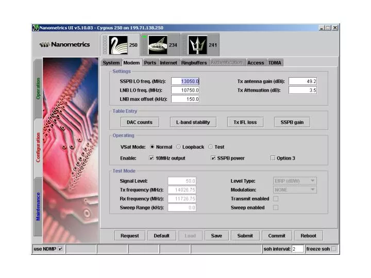Click the Nanometrics logo
Image resolution: width=371 pixels, height=278 pixels.
coord(64,44)
